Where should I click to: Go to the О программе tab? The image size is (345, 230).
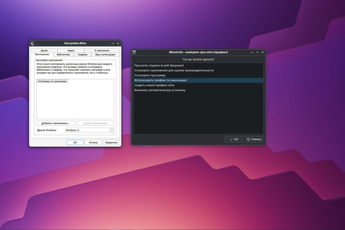(102, 50)
